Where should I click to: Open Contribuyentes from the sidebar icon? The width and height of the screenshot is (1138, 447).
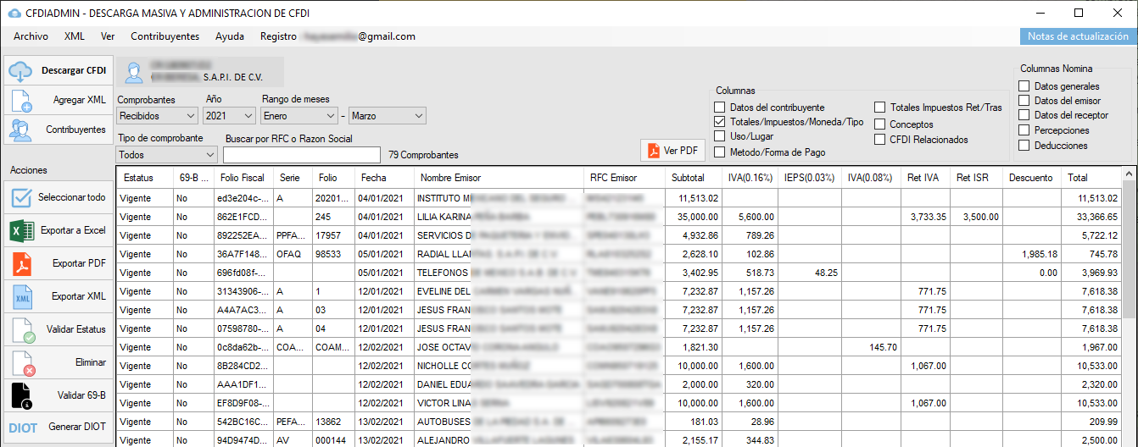[x=21, y=130]
